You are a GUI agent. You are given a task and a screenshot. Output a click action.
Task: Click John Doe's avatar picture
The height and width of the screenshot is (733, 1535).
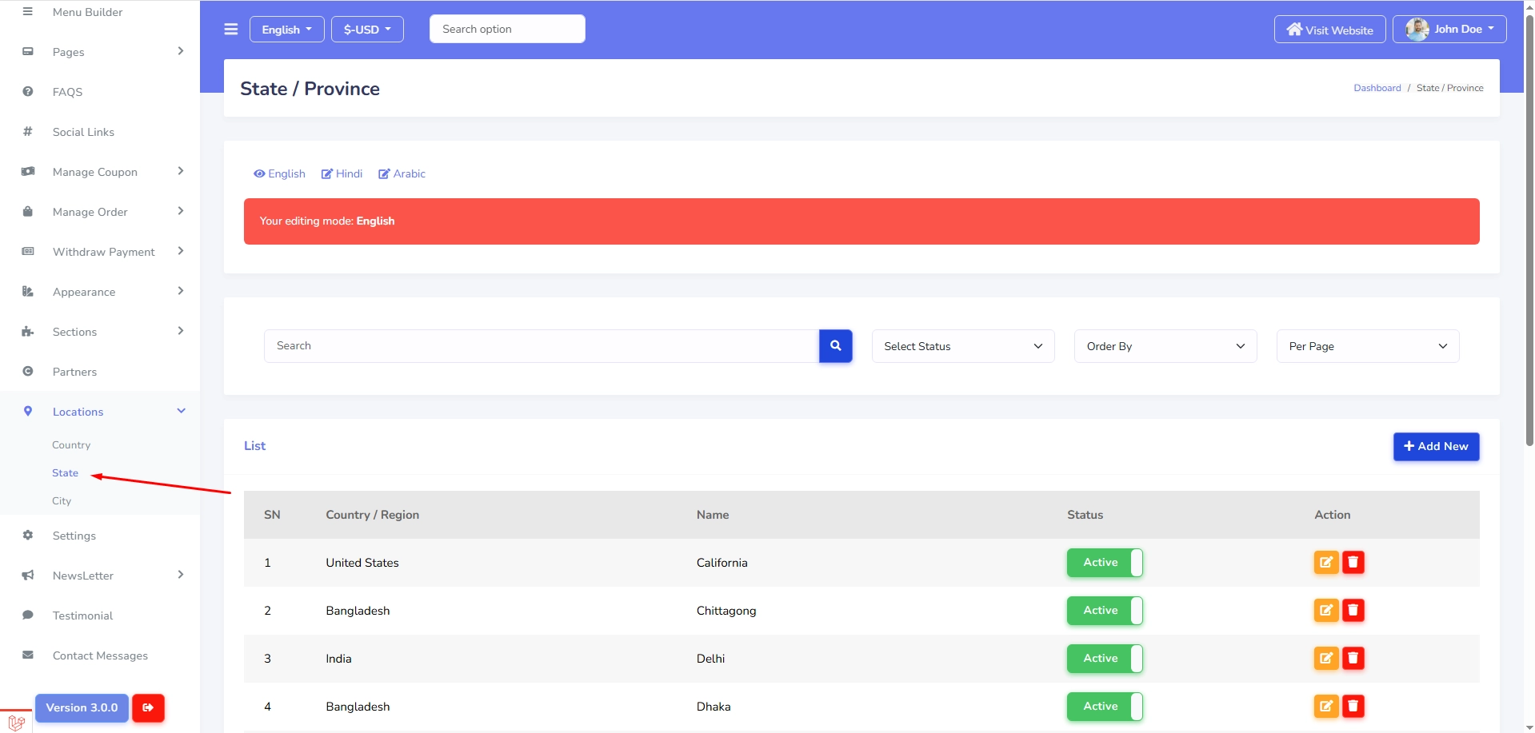tap(1417, 30)
